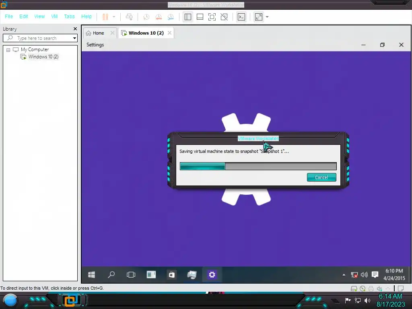Screen dimensions: 412x309
Task: Click the message log note icon
Action: click(401, 289)
